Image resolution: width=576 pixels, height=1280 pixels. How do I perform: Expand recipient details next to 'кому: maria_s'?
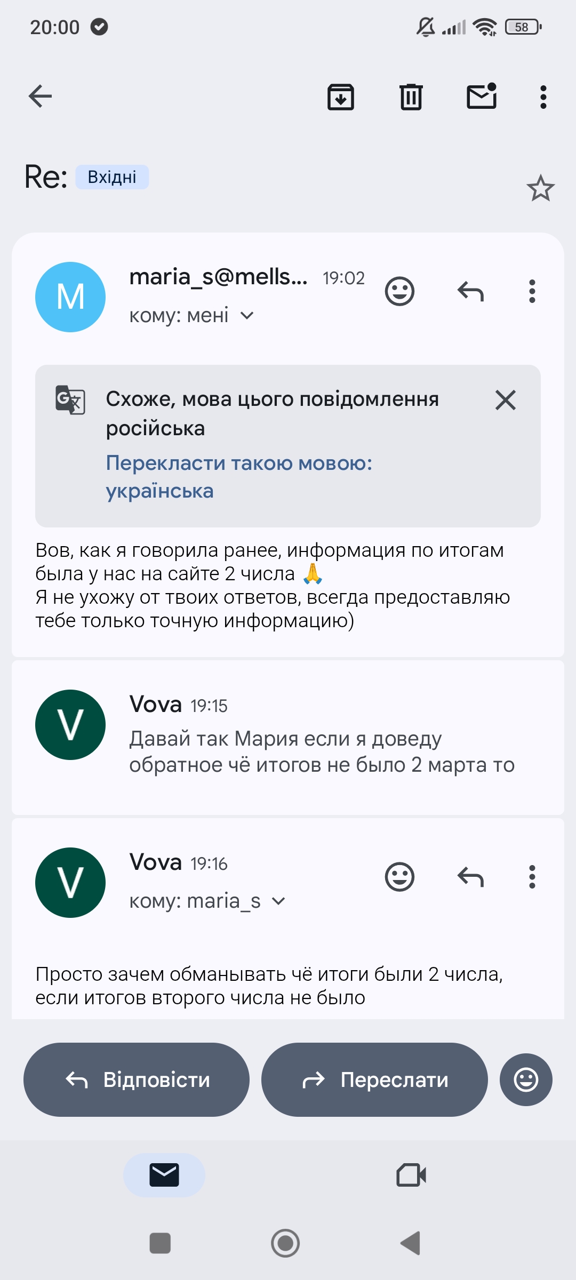[x=278, y=901]
